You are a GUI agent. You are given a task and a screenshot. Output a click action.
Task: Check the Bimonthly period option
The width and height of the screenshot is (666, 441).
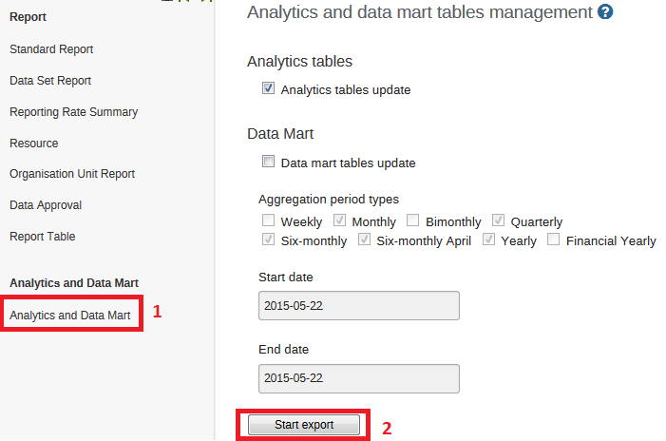[x=413, y=221]
